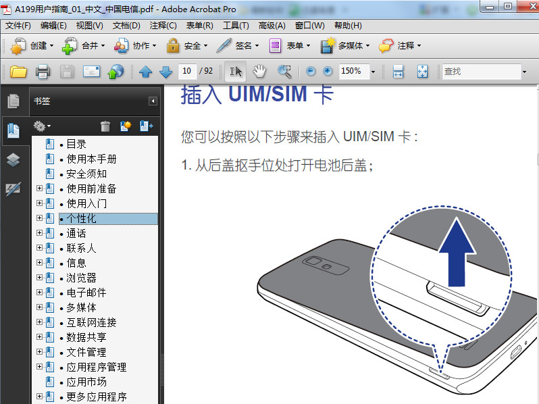Open the 文档(D) menu

126,26
